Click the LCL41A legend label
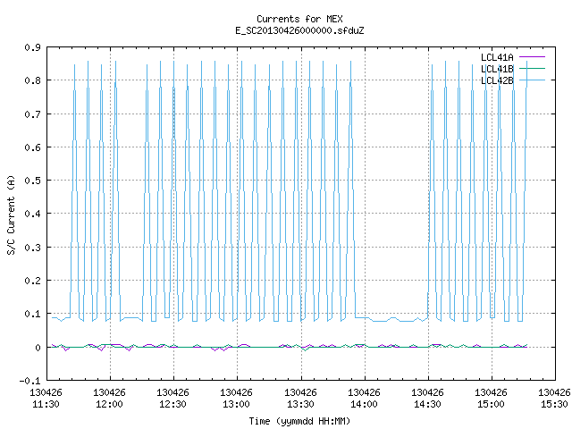The height and width of the screenshot is (429, 572). (497, 57)
